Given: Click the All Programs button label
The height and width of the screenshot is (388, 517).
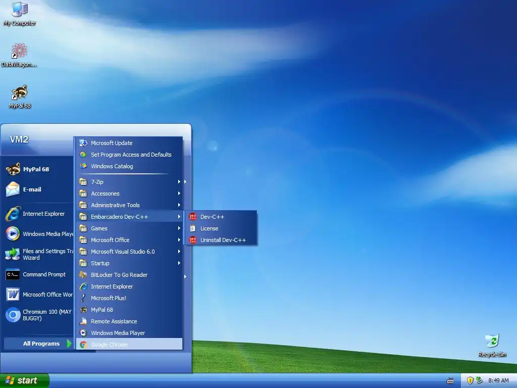Looking at the screenshot, I should (41, 344).
